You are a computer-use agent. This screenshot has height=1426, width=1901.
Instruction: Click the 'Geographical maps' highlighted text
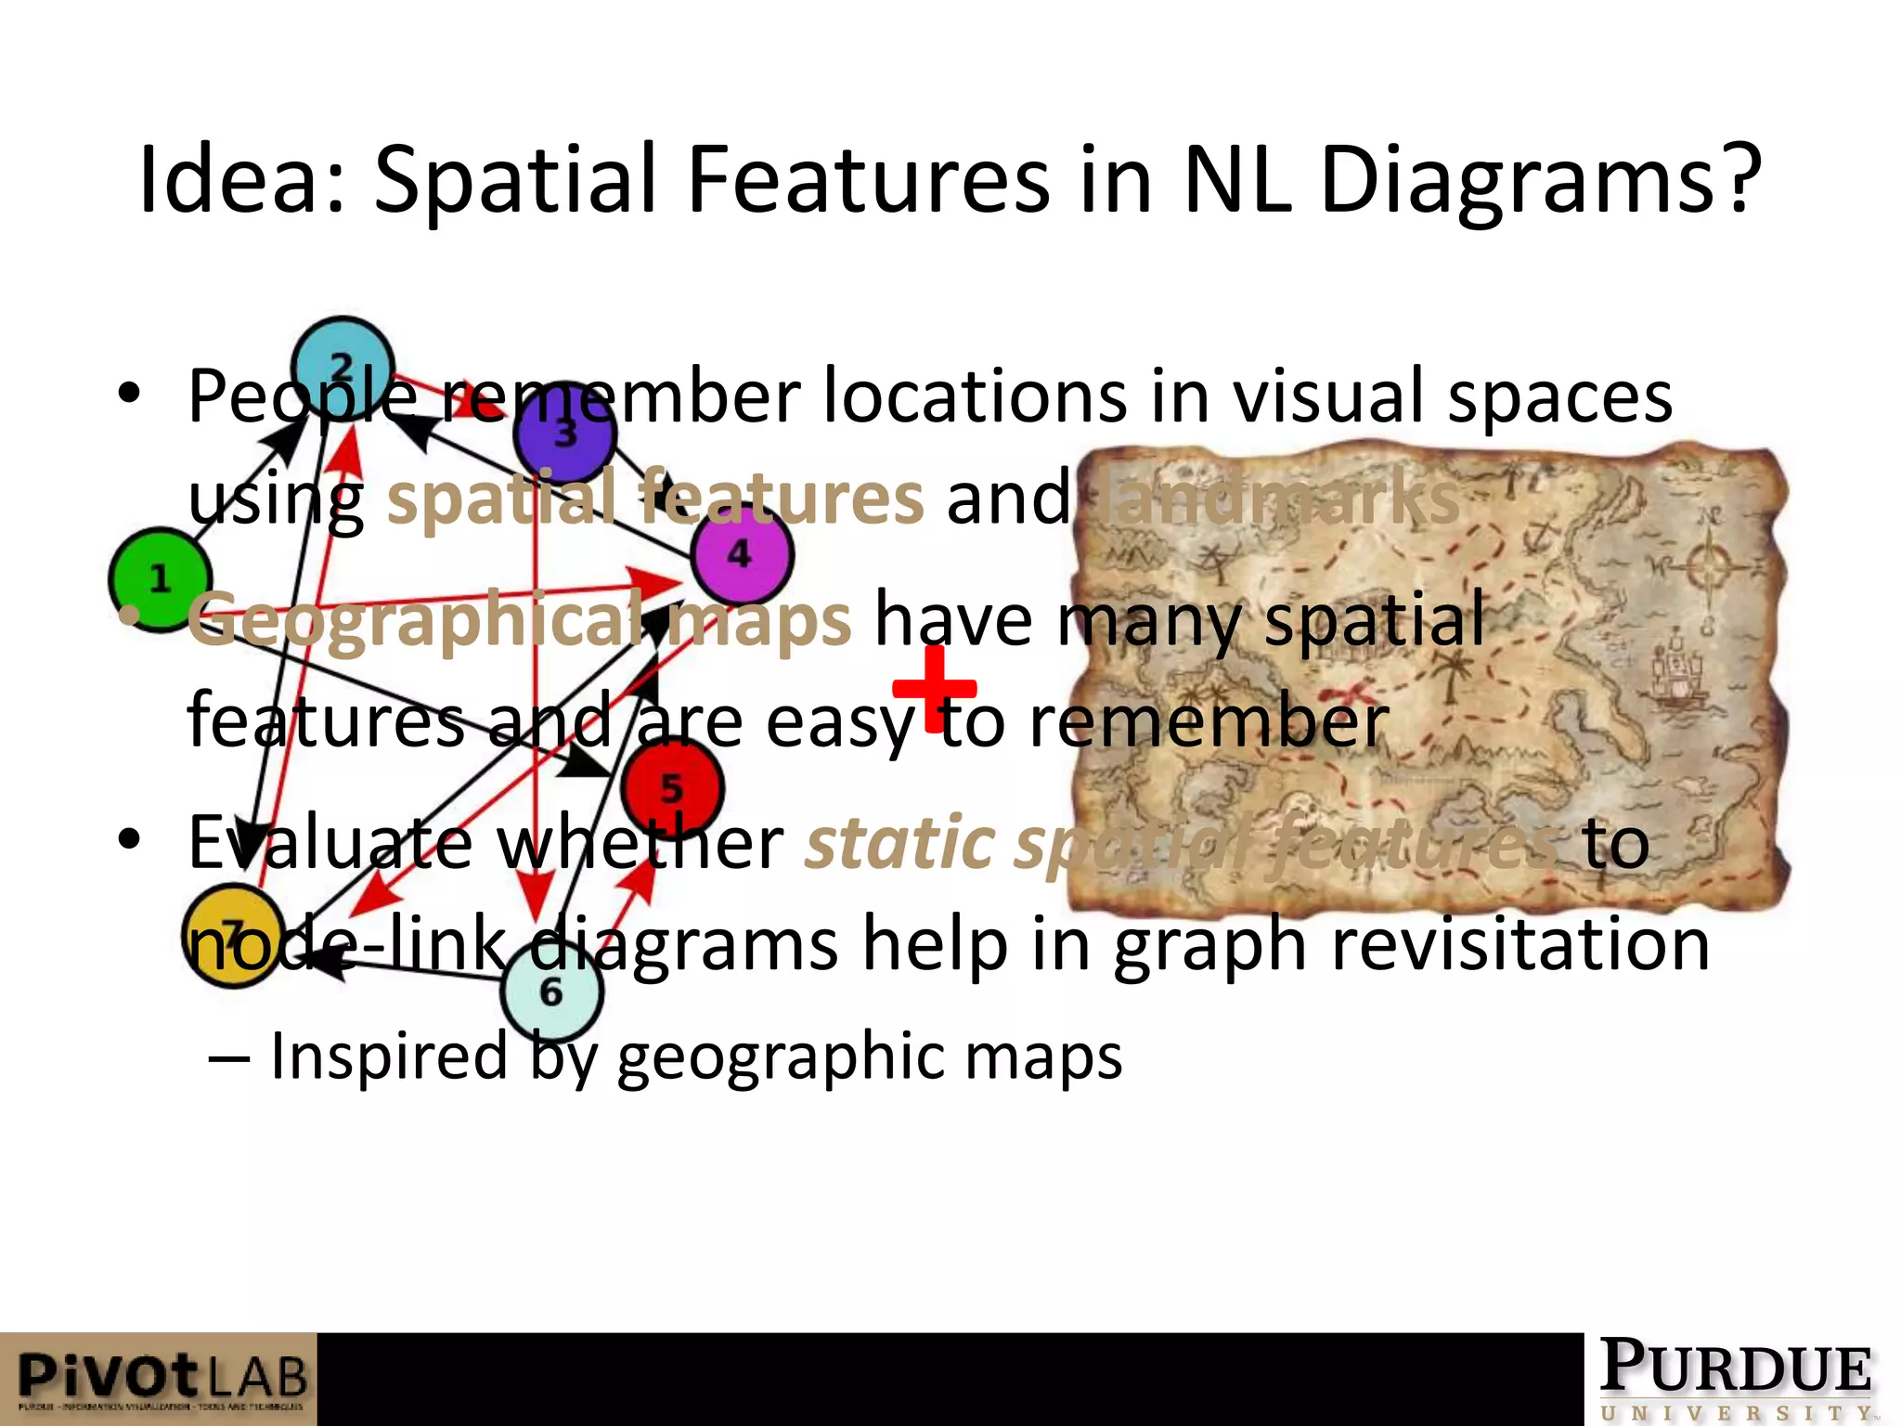(x=518, y=620)
